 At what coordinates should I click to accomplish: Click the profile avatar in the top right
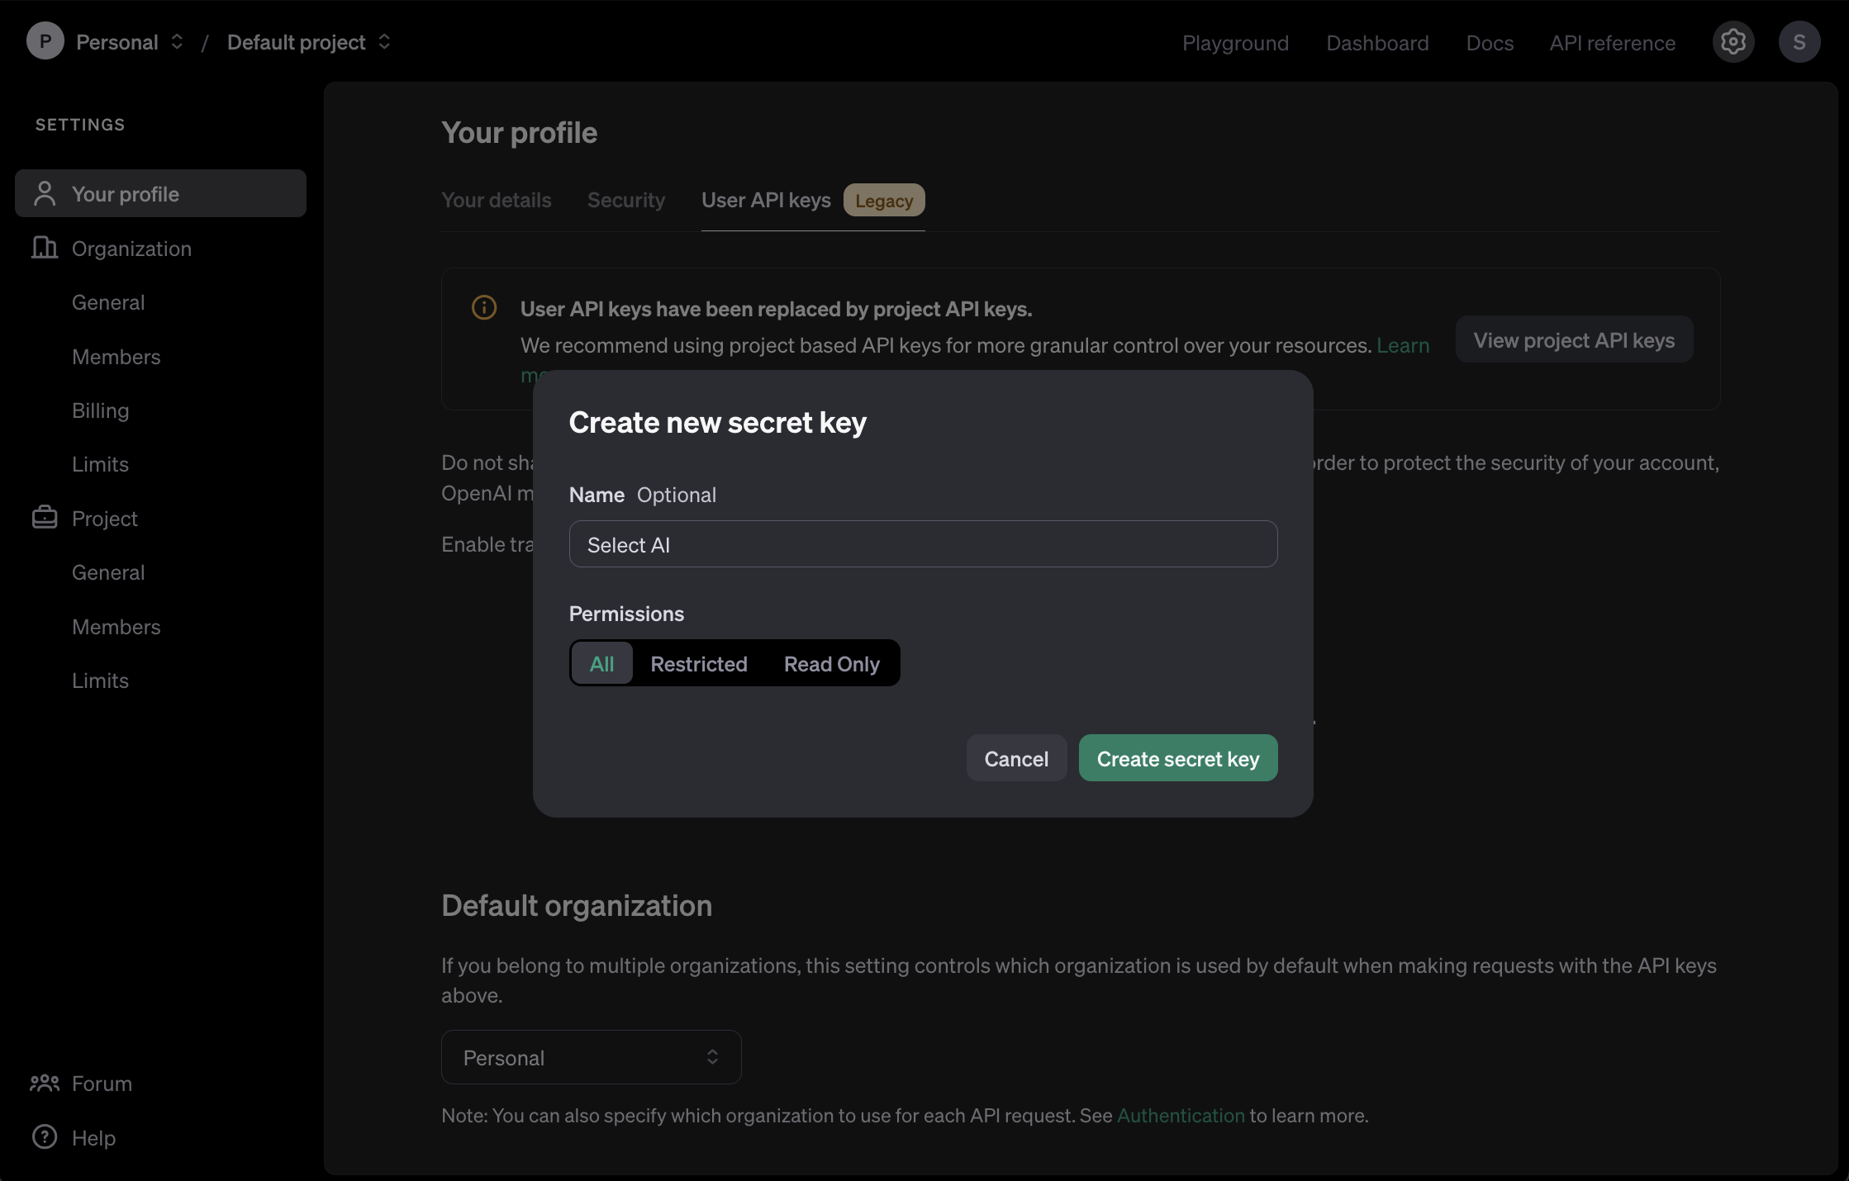[x=1799, y=41]
